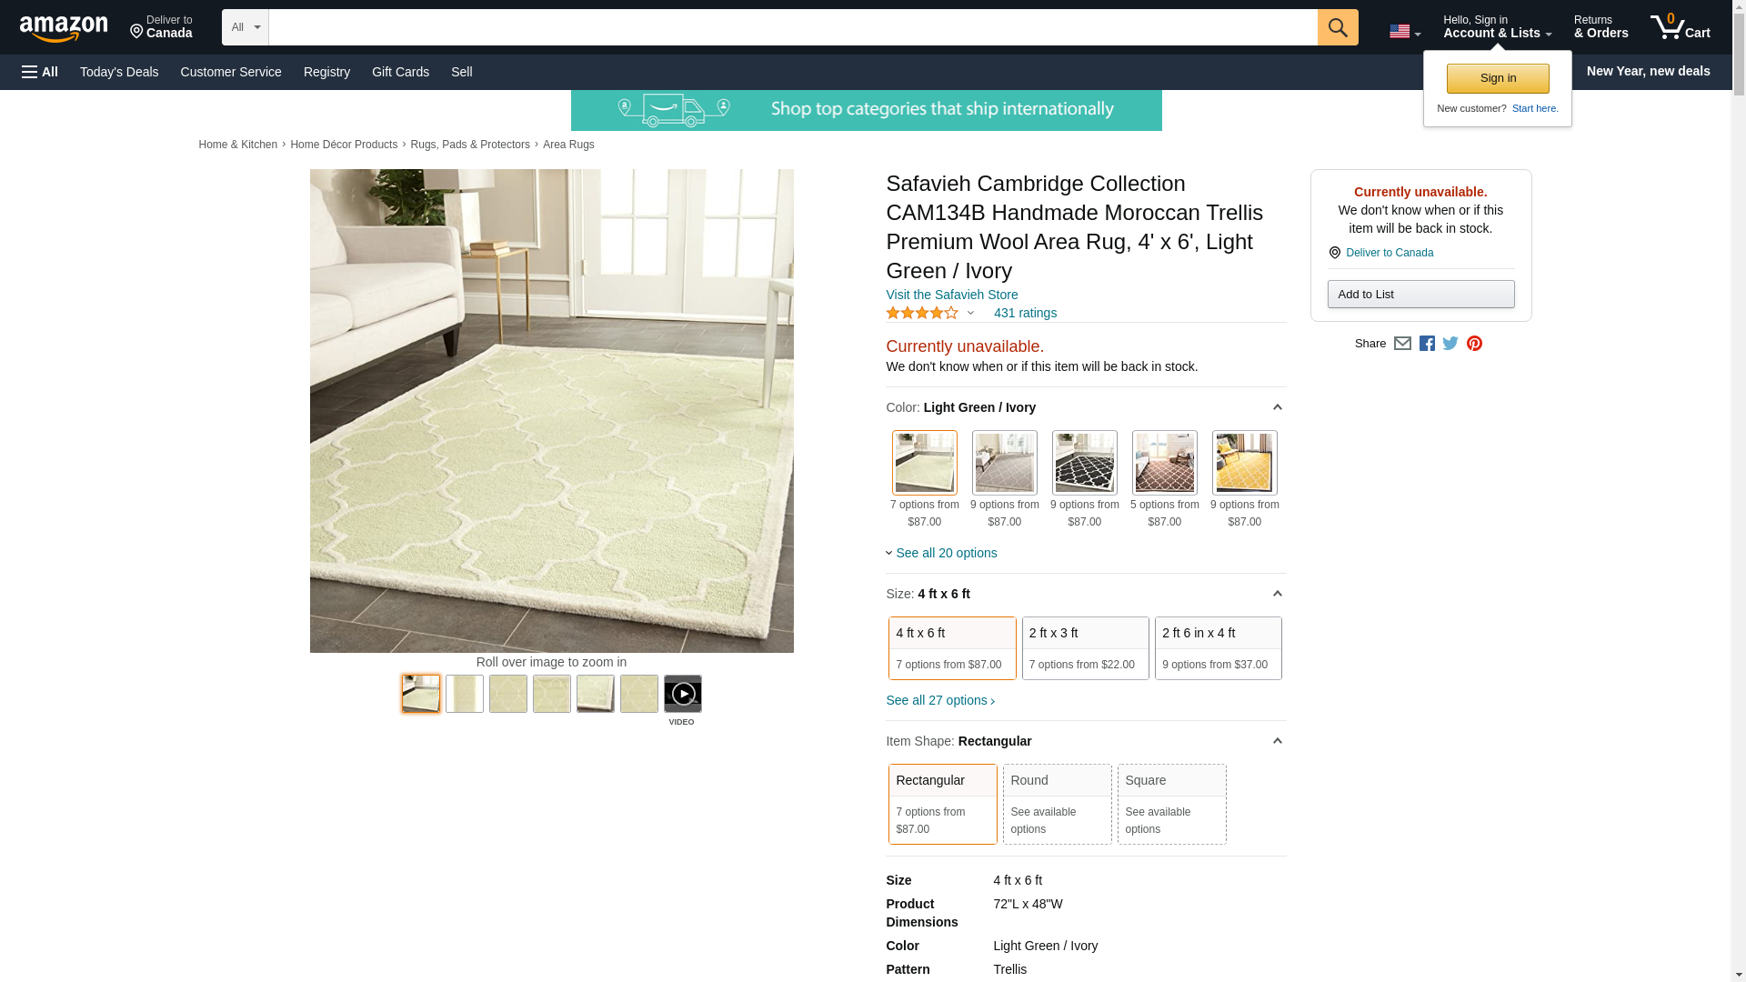
Task: Select the yellow rug color swatch
Action: click(1244, 463)
